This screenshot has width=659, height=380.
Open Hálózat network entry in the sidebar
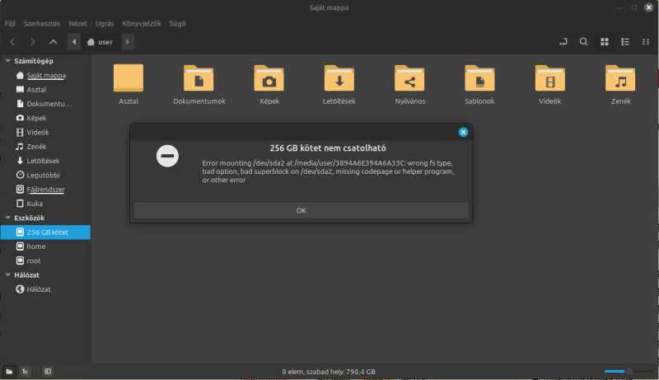[x=45, y=289]
